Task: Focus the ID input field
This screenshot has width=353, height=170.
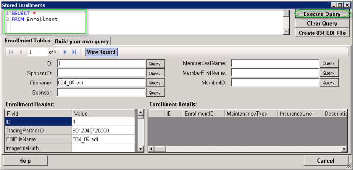Action: (101, 64)
